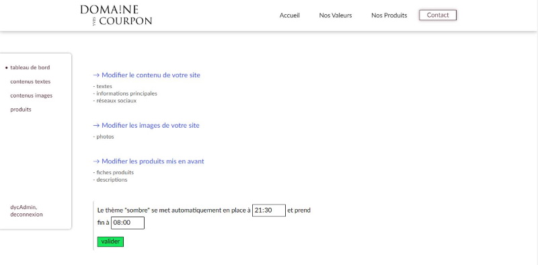Open contenus images in sidebar
Viewport: 538px width, 265px height.
pyautogui.click(x=31, y=96)
